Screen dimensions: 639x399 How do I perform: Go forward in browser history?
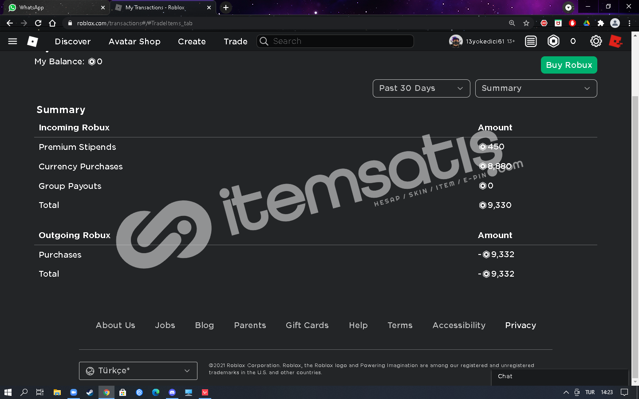tap(24, 23)
